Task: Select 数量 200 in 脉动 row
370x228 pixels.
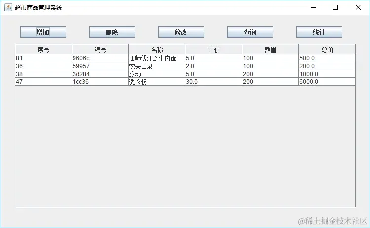Action: click(270, 74)
